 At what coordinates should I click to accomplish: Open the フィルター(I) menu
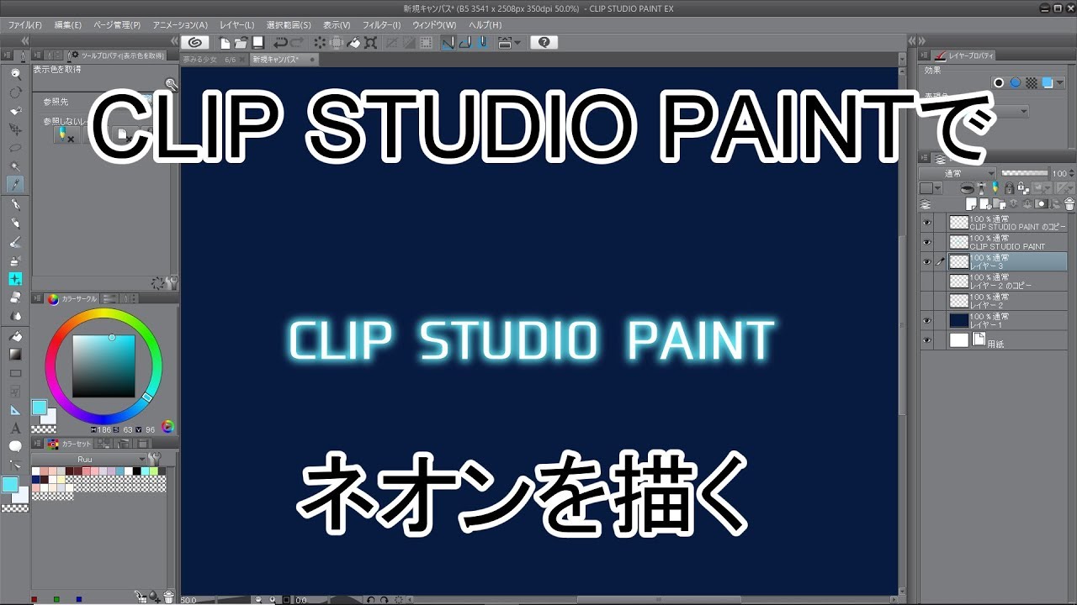pyautogui.click(x=382, y=25)
